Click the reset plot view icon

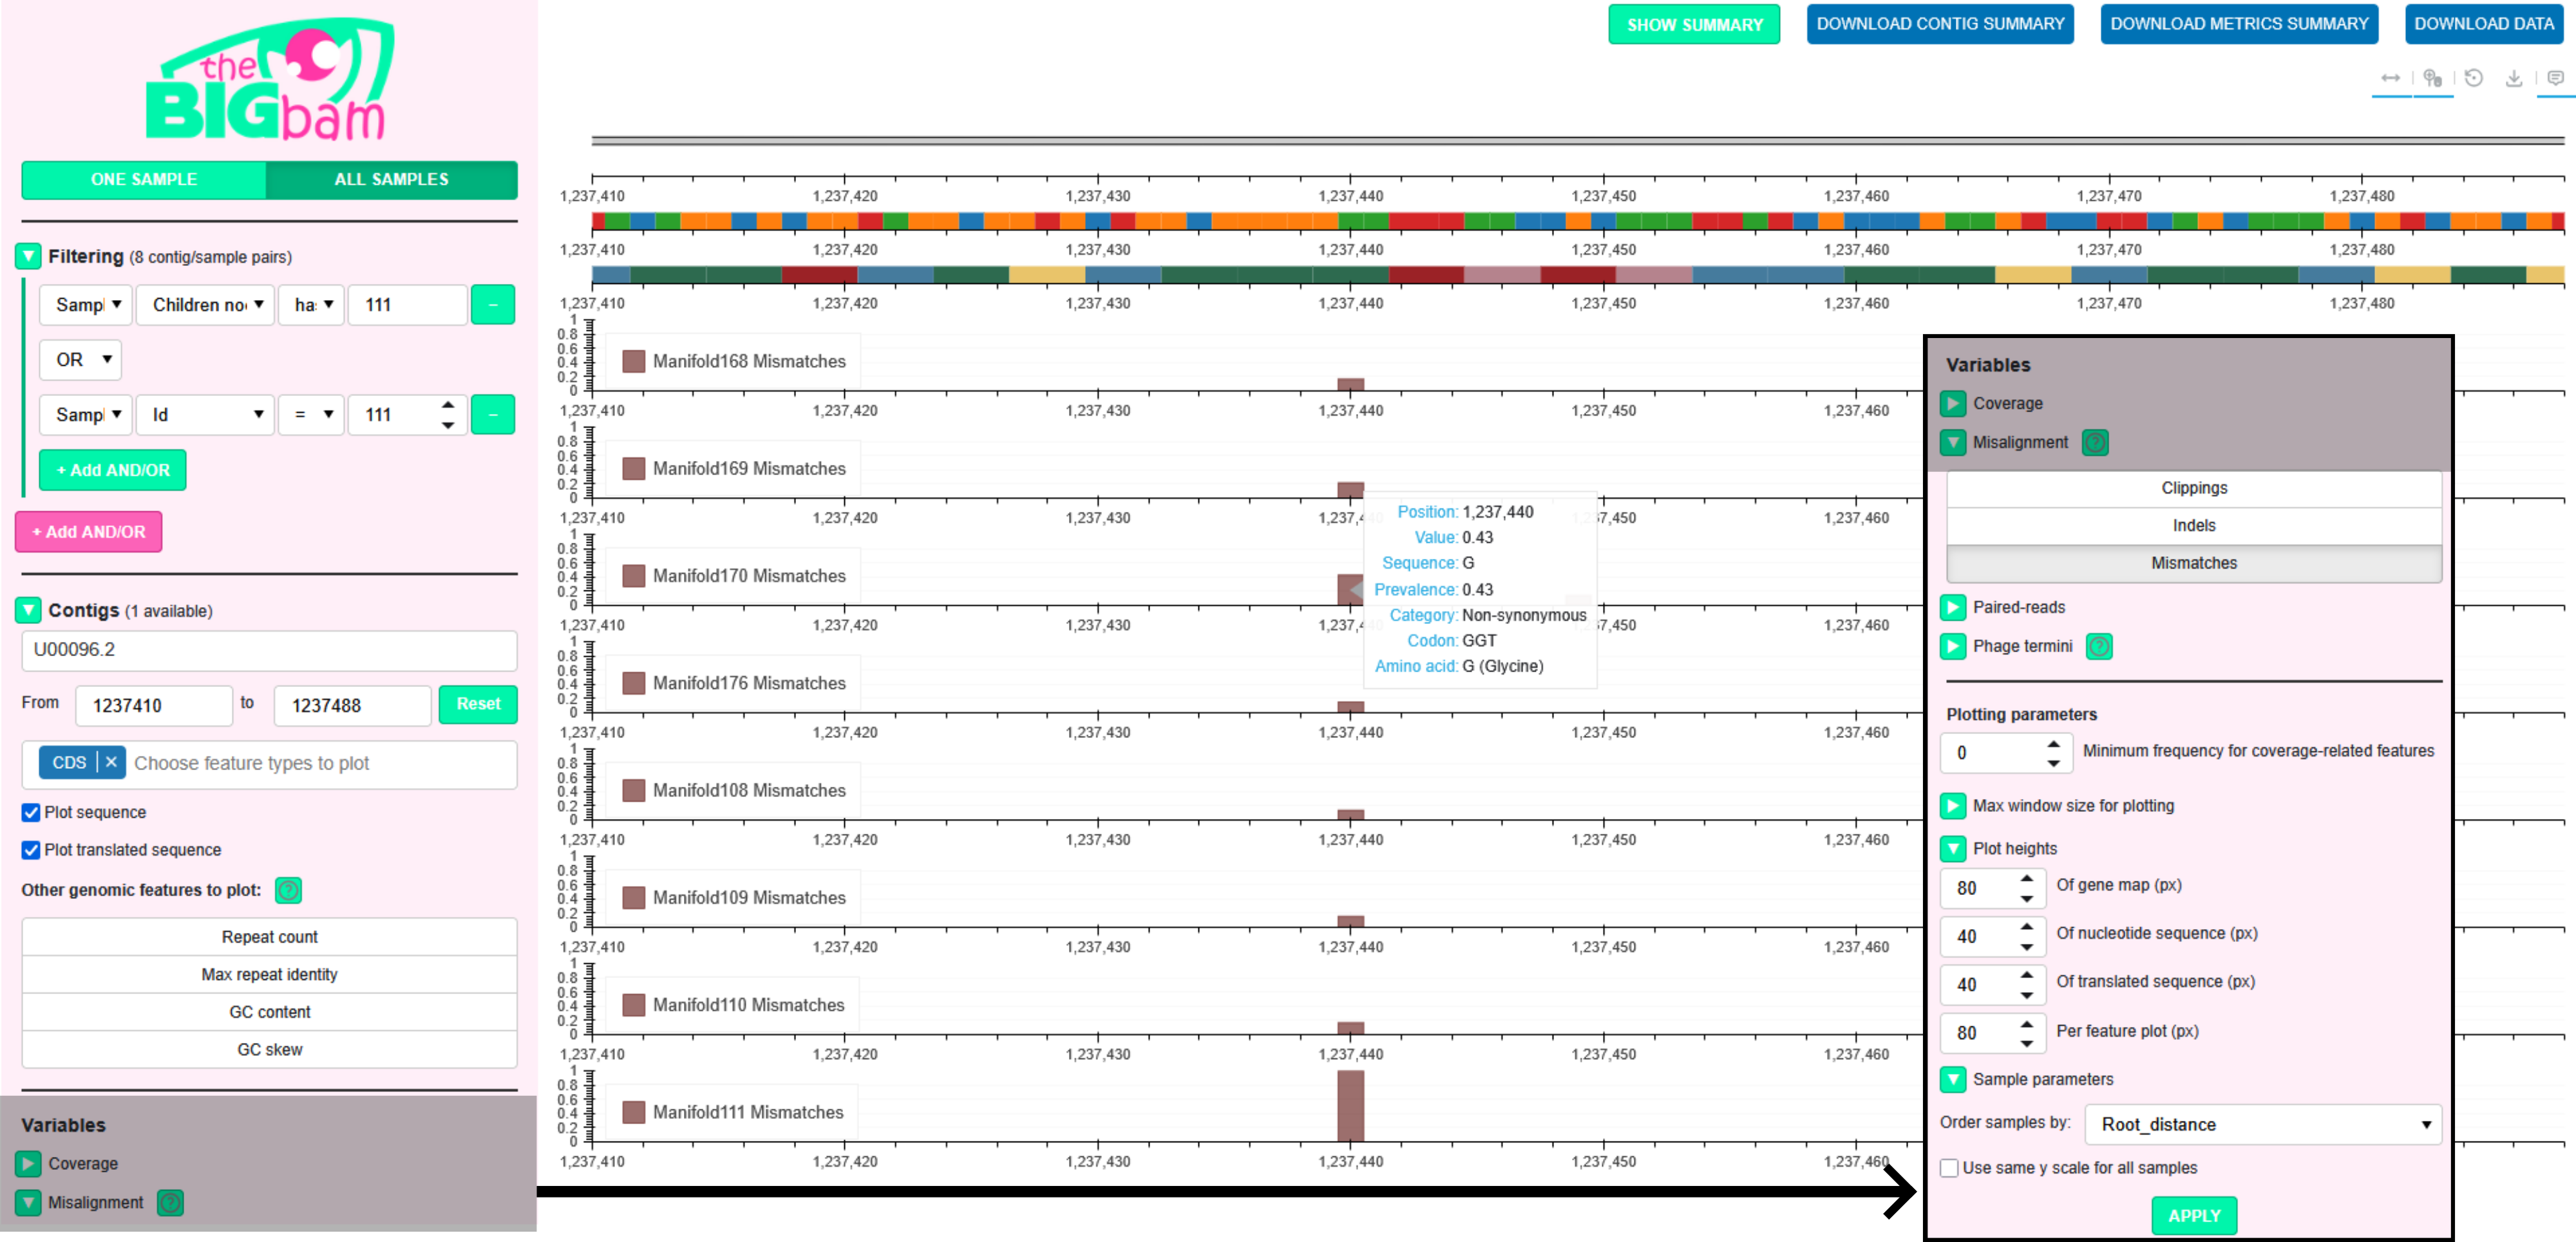click(x=2473, y=78)
